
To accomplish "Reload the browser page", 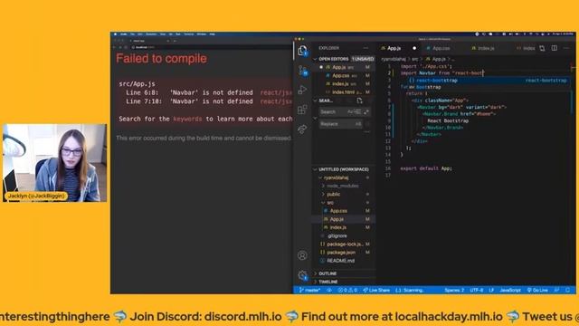I will pos(126,47).
